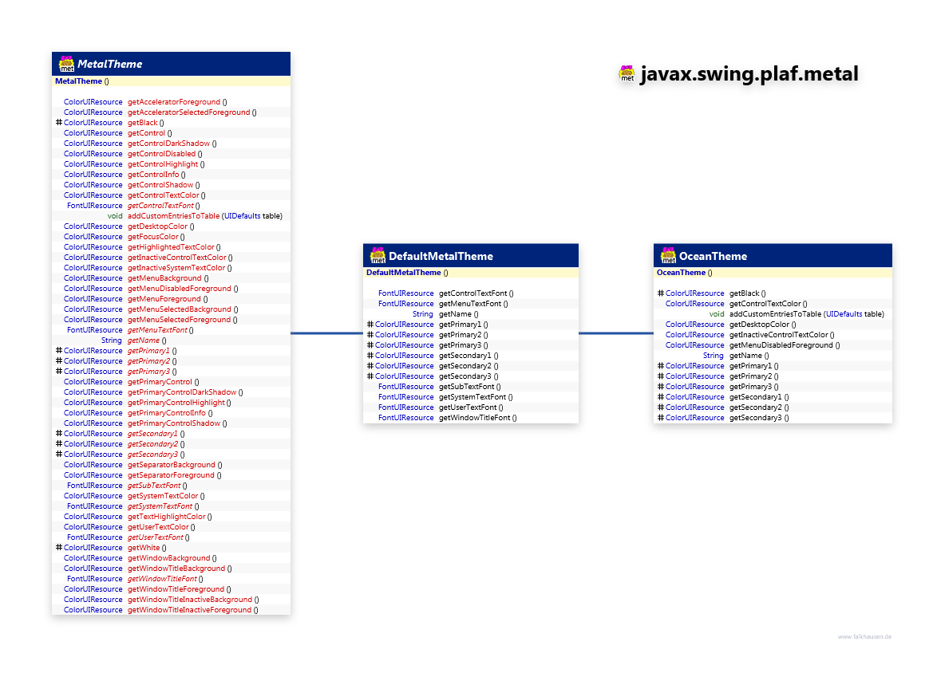Click the OceanTheme class header icon
937x673 pixels.
tap(668, 255)
